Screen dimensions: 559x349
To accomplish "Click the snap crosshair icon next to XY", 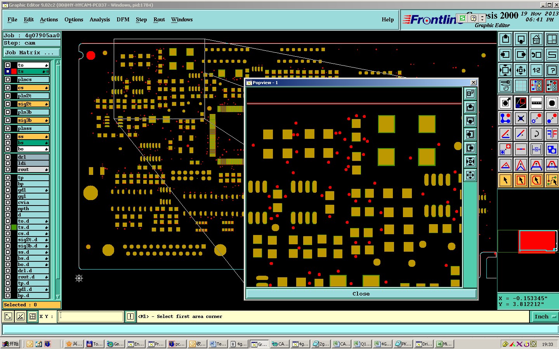I will click(x=33, y=316).
